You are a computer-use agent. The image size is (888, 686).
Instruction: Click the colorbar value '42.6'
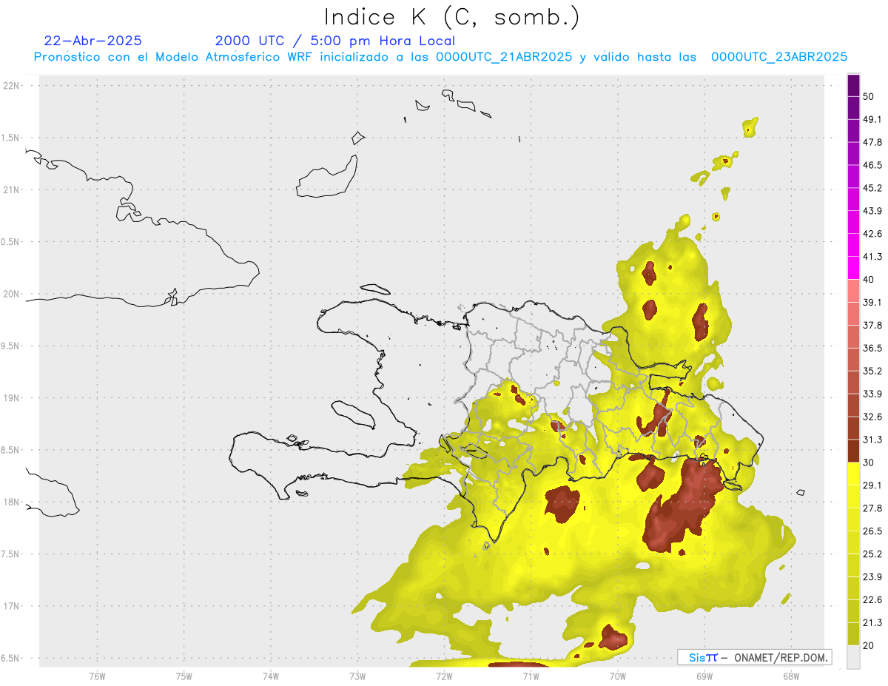(872, 234)
